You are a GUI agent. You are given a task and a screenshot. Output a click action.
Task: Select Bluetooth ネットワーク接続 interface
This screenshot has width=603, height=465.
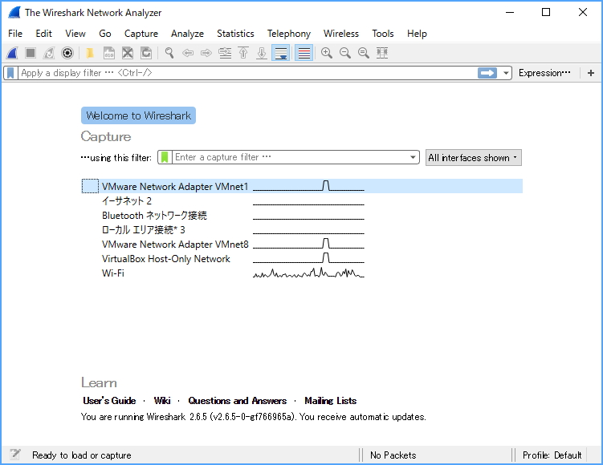click(x=302, y=216)
